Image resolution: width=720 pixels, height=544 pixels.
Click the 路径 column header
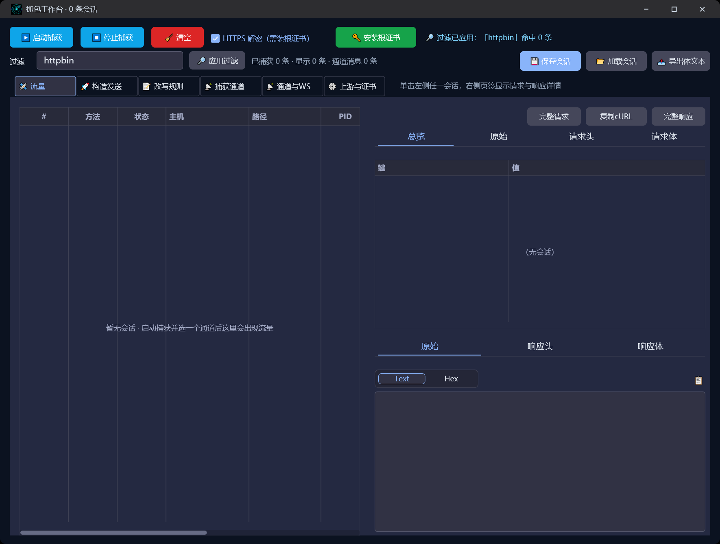pyautogui.click(x=285, y=117)
